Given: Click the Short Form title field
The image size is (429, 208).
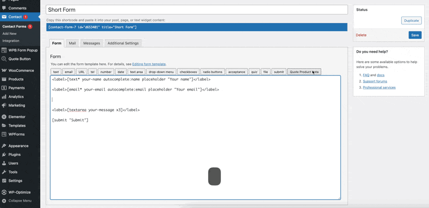Looking at the screenshot, I should point(197,10).
